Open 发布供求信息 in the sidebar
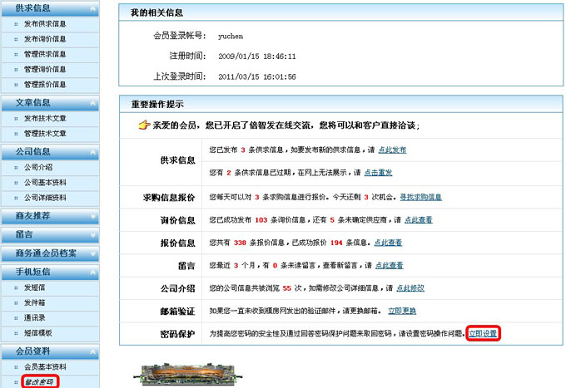The height and width of the screenshot is (388, 566). pos(44,24)
